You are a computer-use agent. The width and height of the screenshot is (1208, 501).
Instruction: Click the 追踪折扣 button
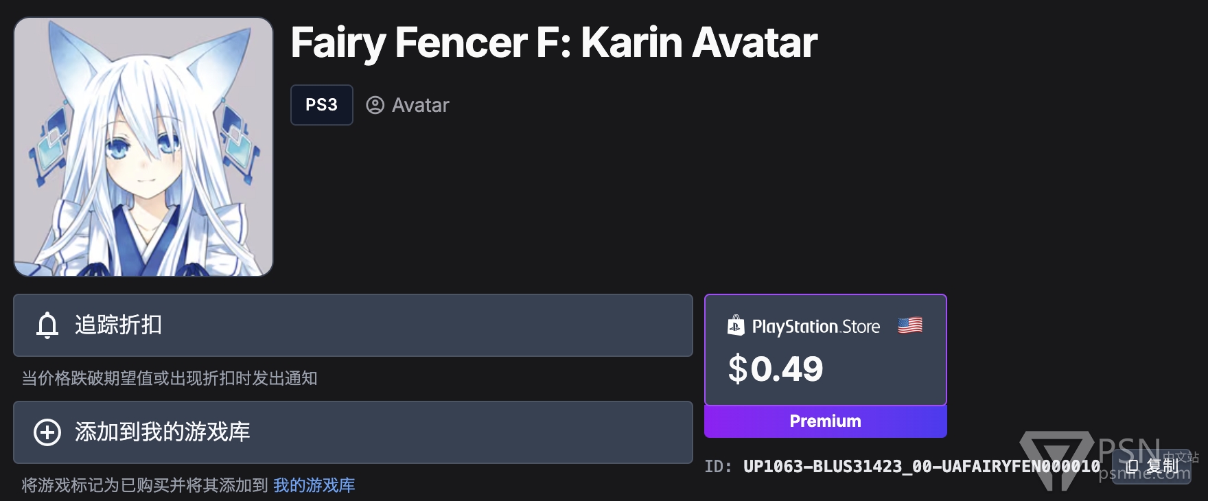tap(353, 325)
